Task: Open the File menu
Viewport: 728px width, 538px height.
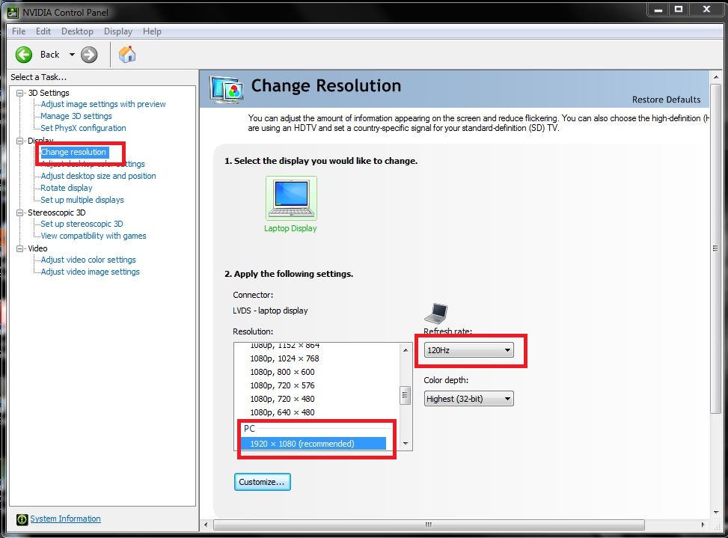Action: click(x=19, y=31)
